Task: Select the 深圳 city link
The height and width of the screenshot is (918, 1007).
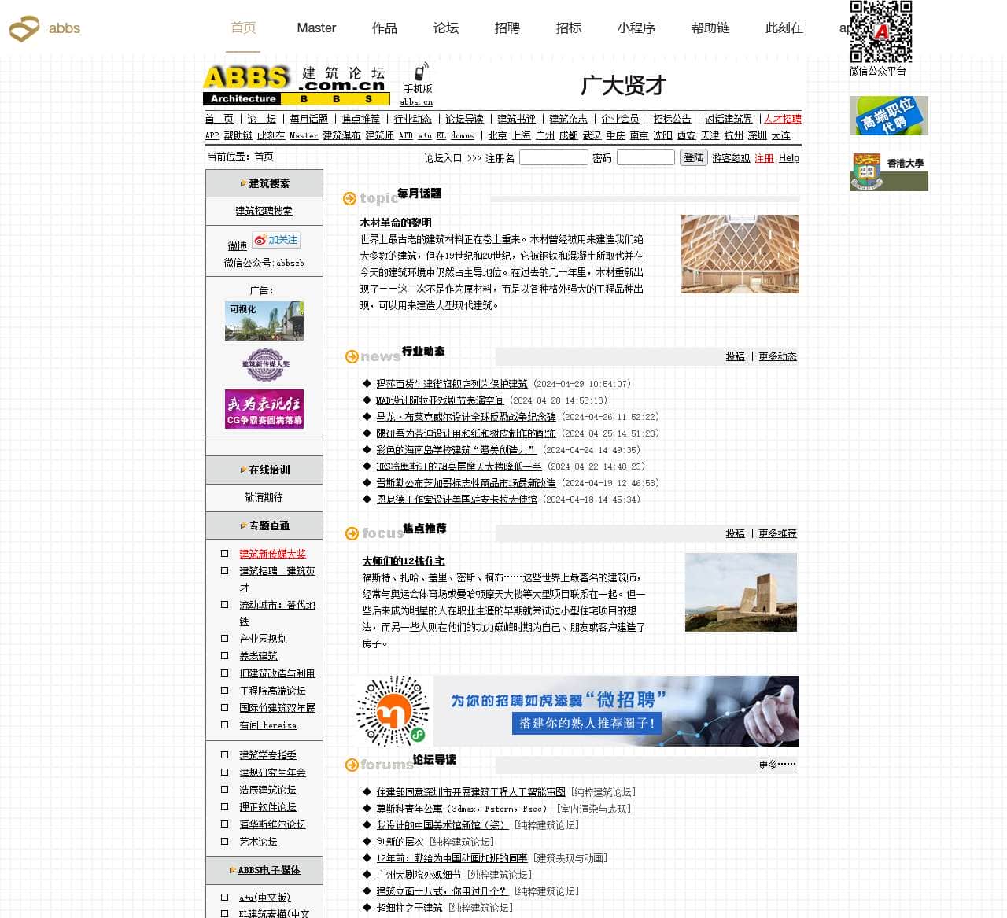Action: point(758,135)
